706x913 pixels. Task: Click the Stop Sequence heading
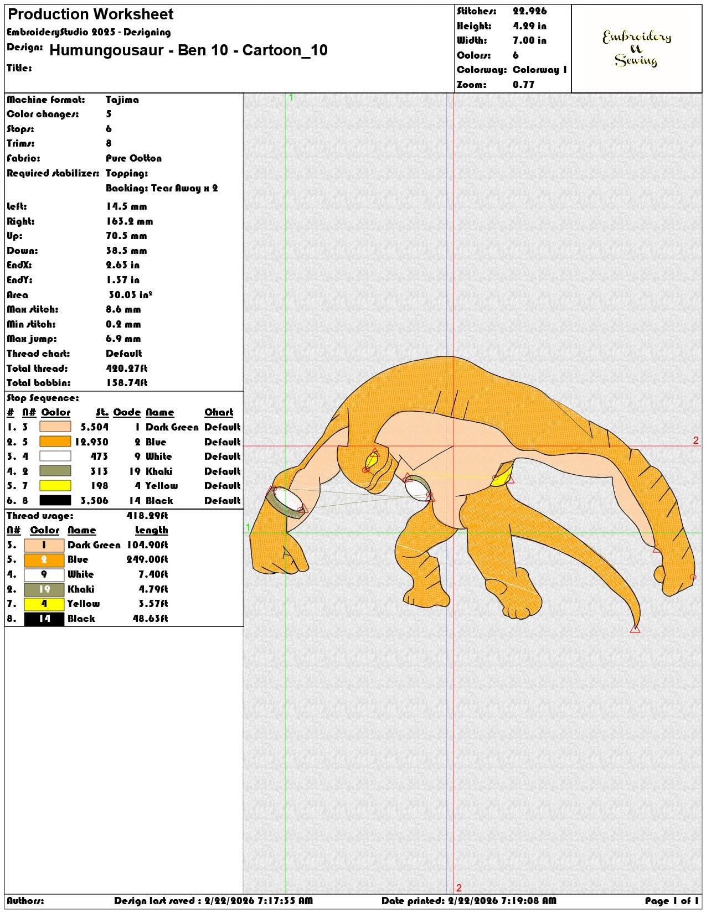point(43,398)
